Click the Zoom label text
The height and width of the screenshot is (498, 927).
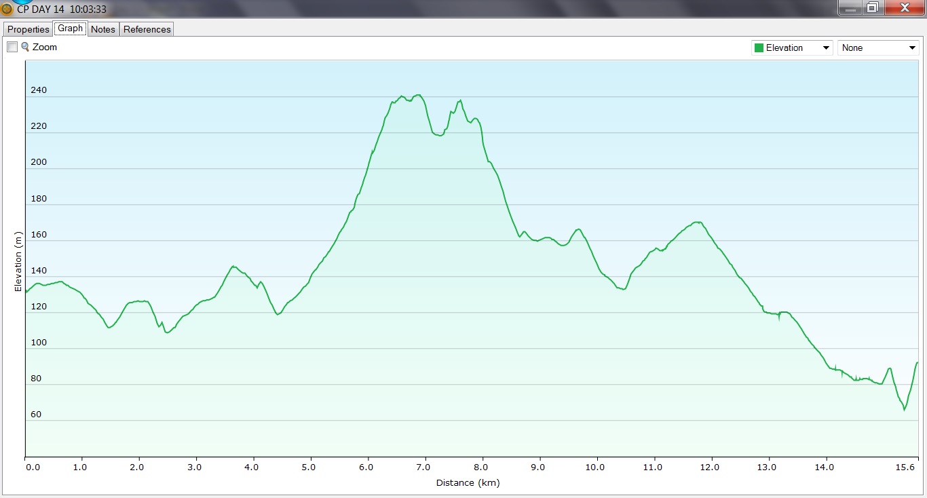(45, 47)
